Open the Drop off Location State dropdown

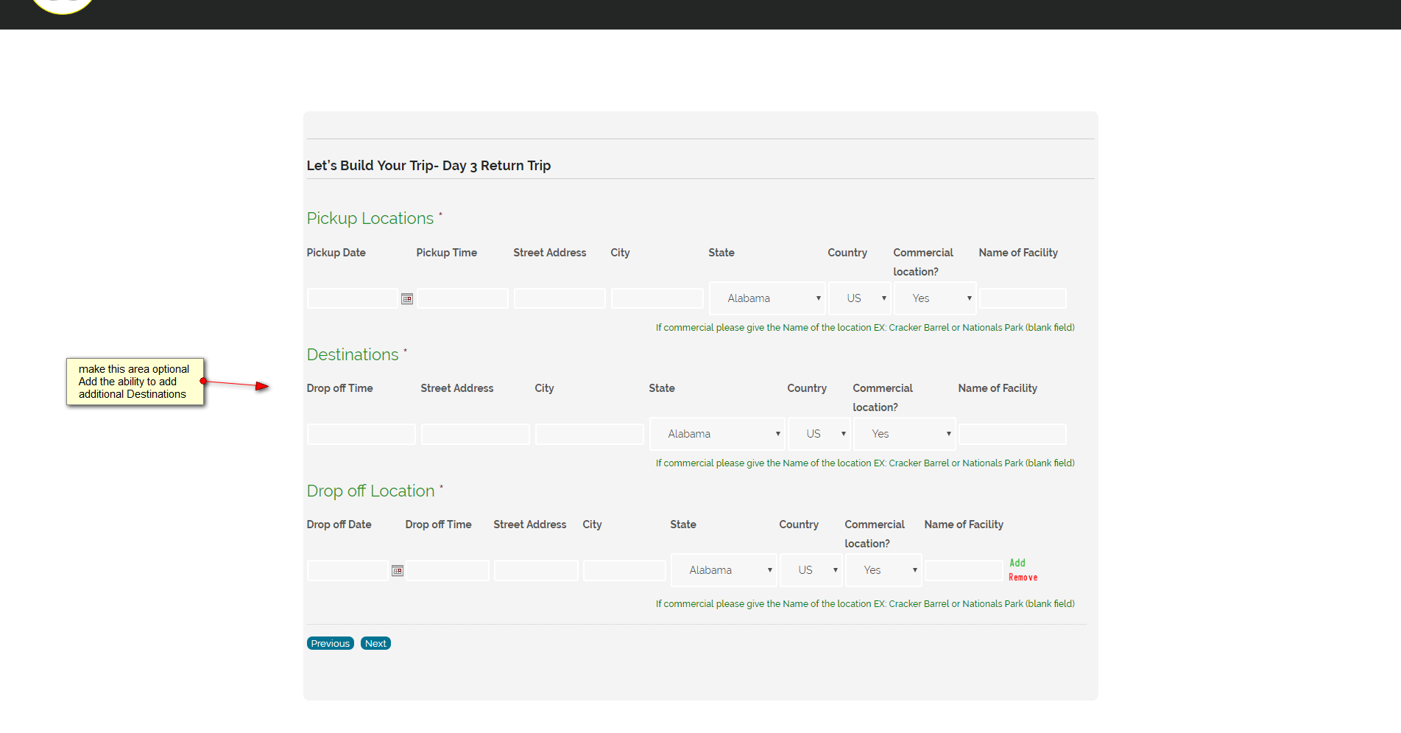(724, 570)
